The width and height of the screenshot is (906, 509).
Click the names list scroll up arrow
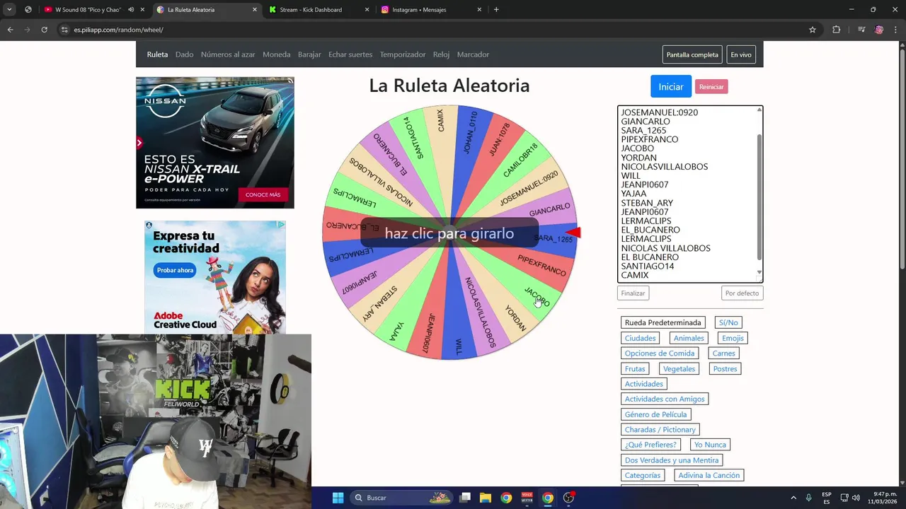click(x=759, y=110)
